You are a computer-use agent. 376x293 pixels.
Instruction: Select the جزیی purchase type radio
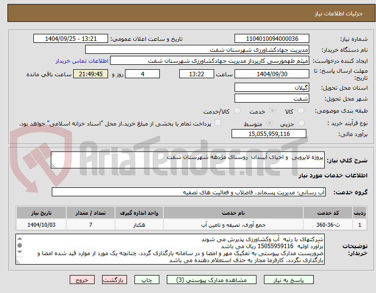301,123
